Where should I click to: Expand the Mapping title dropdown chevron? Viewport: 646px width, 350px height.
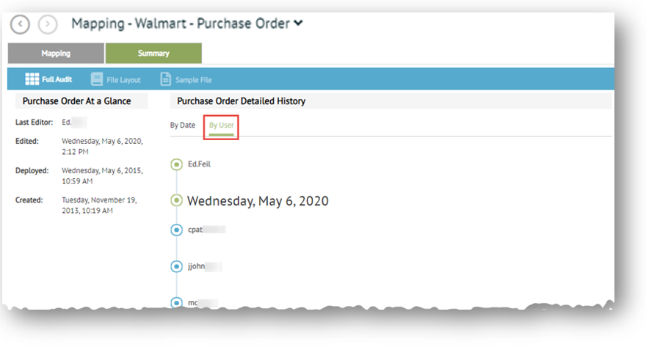298,23
